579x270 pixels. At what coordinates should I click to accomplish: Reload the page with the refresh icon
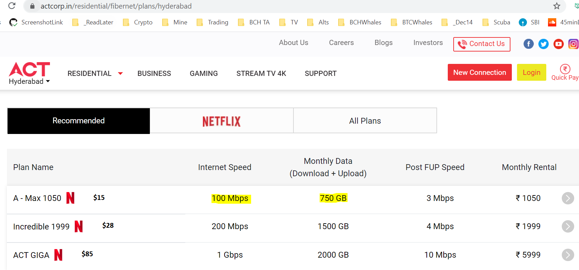pos(12,6)
